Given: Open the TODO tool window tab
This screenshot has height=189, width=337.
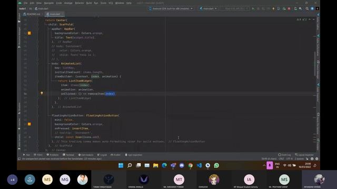Looking at the screenshot, I should point(38,155).
